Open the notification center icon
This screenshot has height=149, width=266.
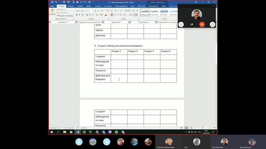pos(213,132)
